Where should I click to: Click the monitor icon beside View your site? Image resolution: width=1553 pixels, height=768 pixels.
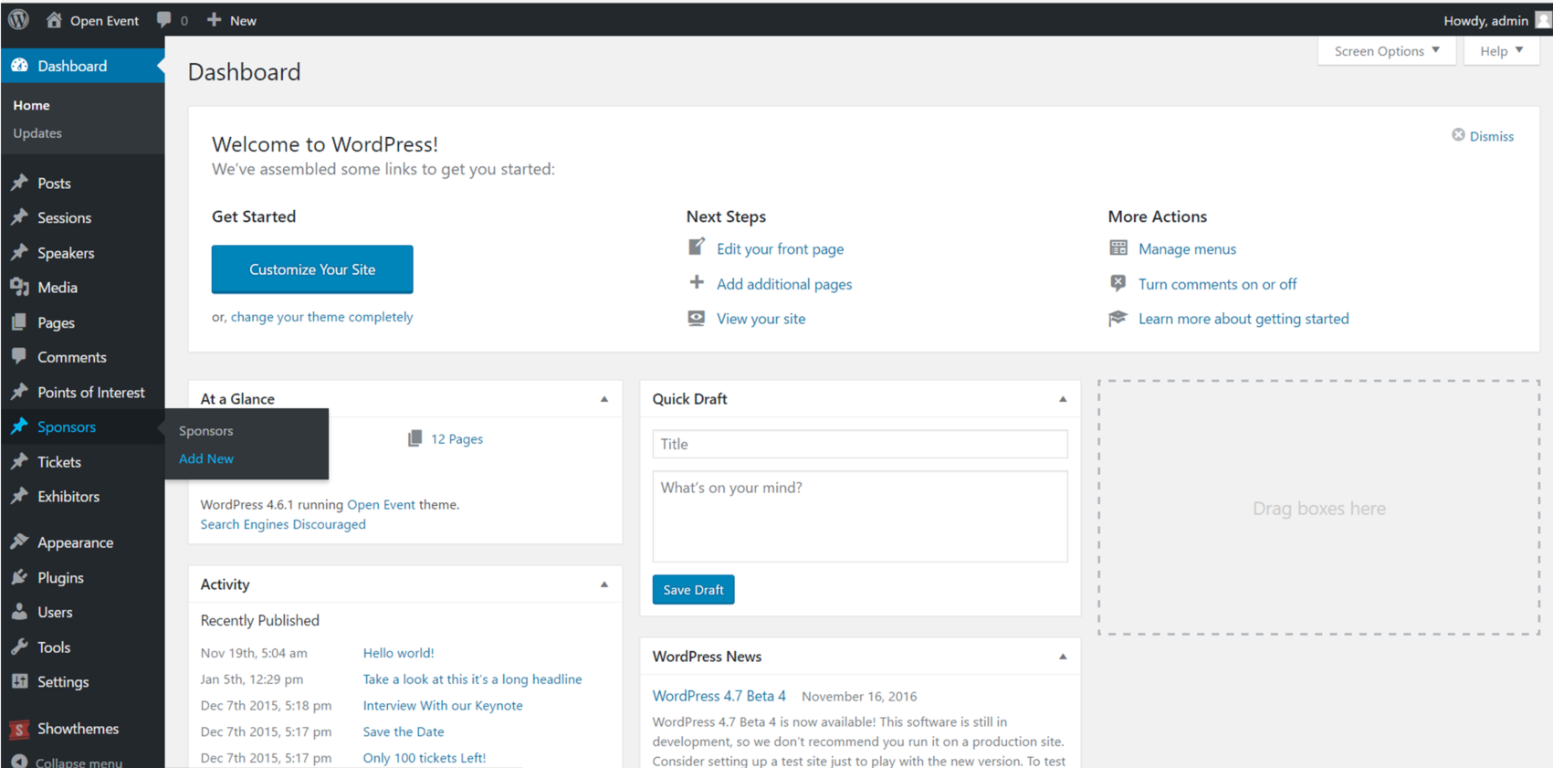click(697, 318)
